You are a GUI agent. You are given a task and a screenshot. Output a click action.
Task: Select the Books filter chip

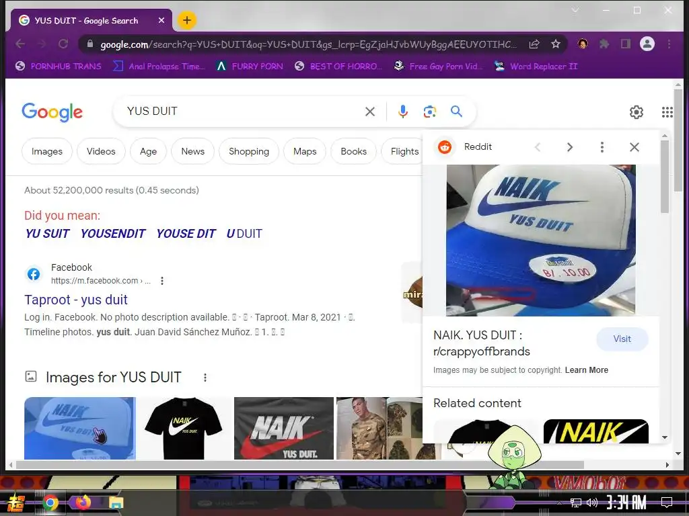click(x=354, y=151)
